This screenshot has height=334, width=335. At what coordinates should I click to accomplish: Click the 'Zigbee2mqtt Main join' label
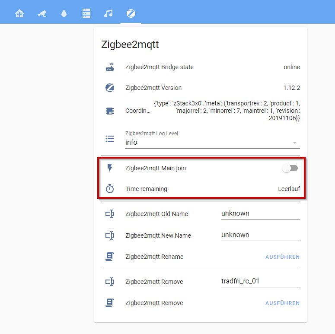click(156, 168)
